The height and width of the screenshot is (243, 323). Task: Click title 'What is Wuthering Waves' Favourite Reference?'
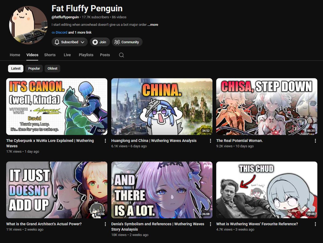coord(257,224)
